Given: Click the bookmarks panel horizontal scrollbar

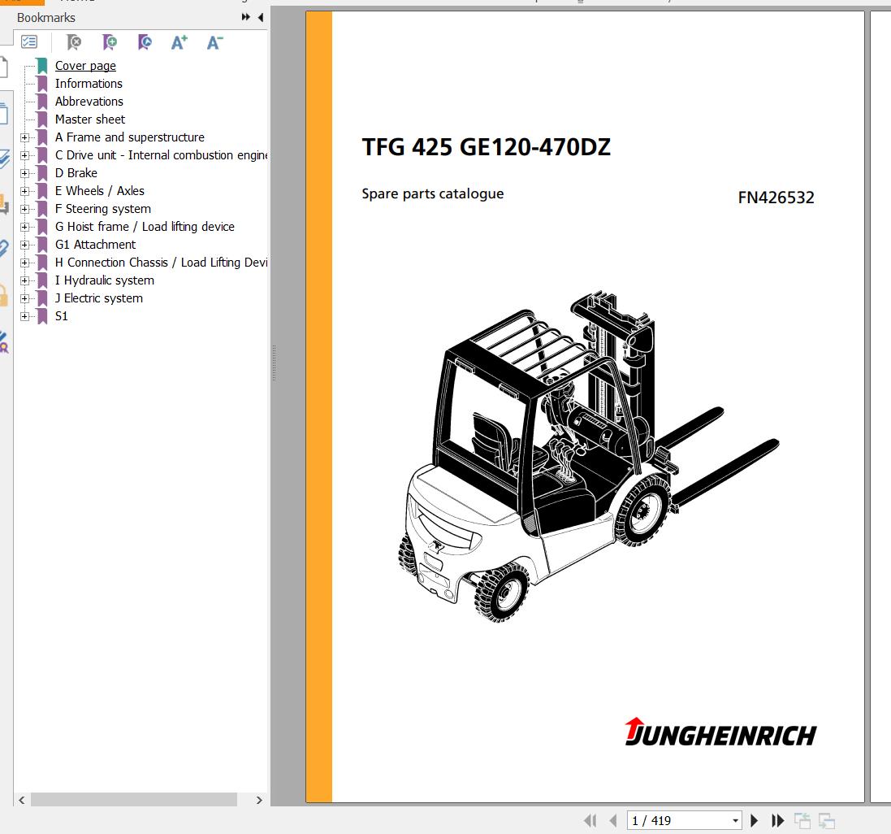Looking at the screenshot, I should click(134, 800).
